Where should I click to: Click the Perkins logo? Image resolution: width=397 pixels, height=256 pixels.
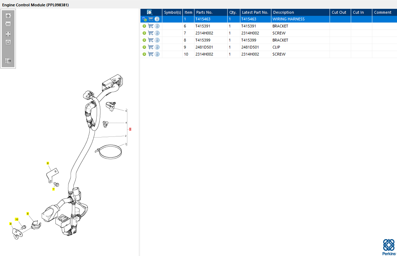(389, 247)
